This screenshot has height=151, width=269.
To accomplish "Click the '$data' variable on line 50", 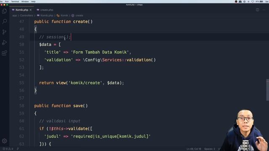I will [x=45, y=45].
